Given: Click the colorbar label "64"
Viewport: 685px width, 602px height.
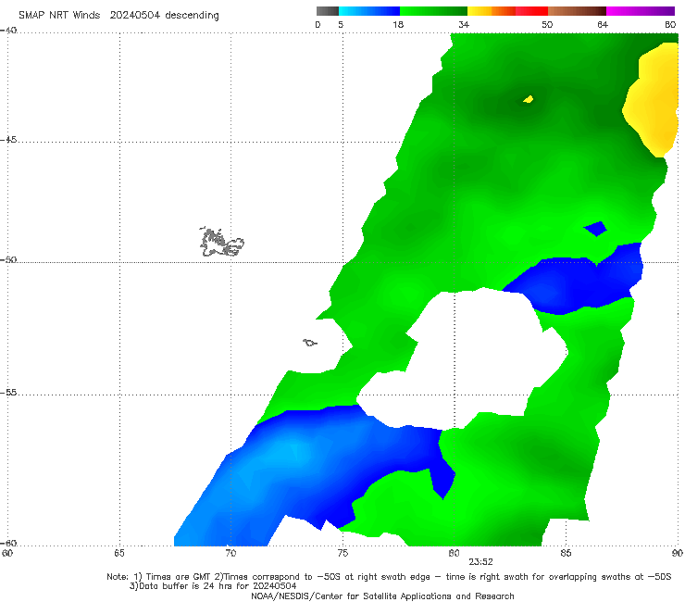Looking at the screenshot, I should [x=603, y=24].
